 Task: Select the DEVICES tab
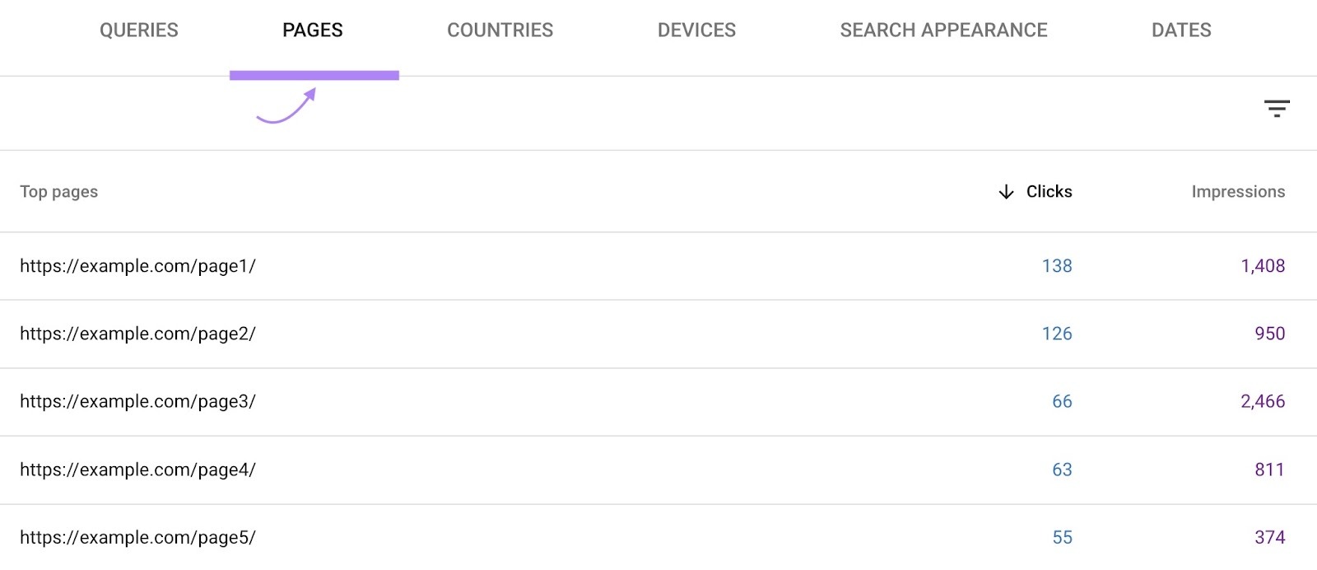click(696, 30)
